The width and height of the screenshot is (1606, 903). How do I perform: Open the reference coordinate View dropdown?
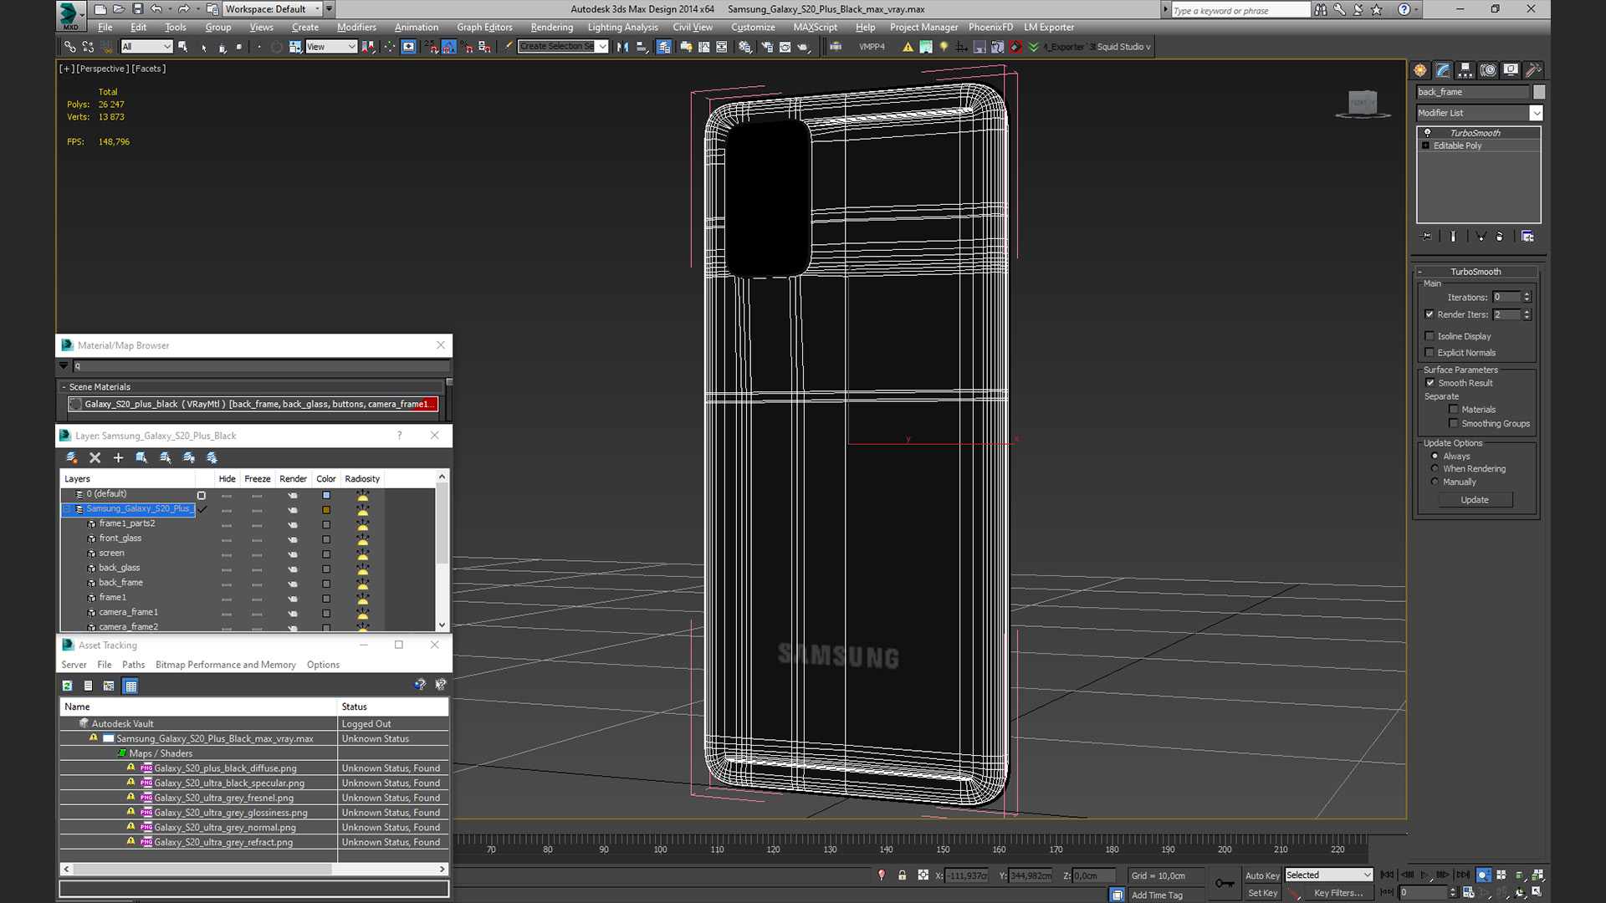(x=331, y=47)
